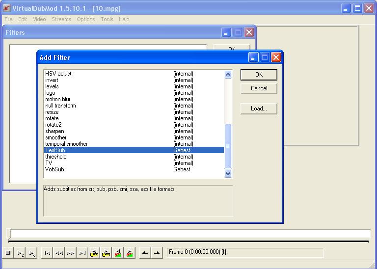Select the TV filter

(134, 163)
